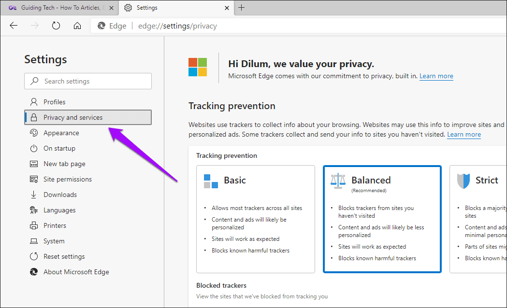507x308 pixels.
Task: Click the Search settings field
Action: pyautogui.click(x=88, y=81)
